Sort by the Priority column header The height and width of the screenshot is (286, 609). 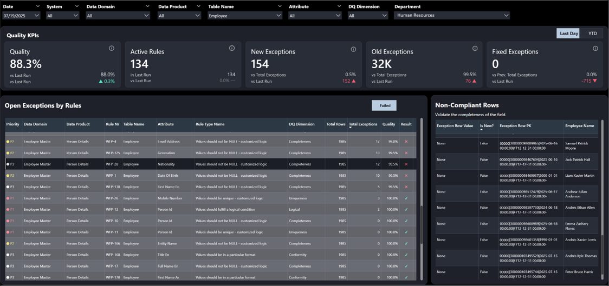click(x=12, y=124)
